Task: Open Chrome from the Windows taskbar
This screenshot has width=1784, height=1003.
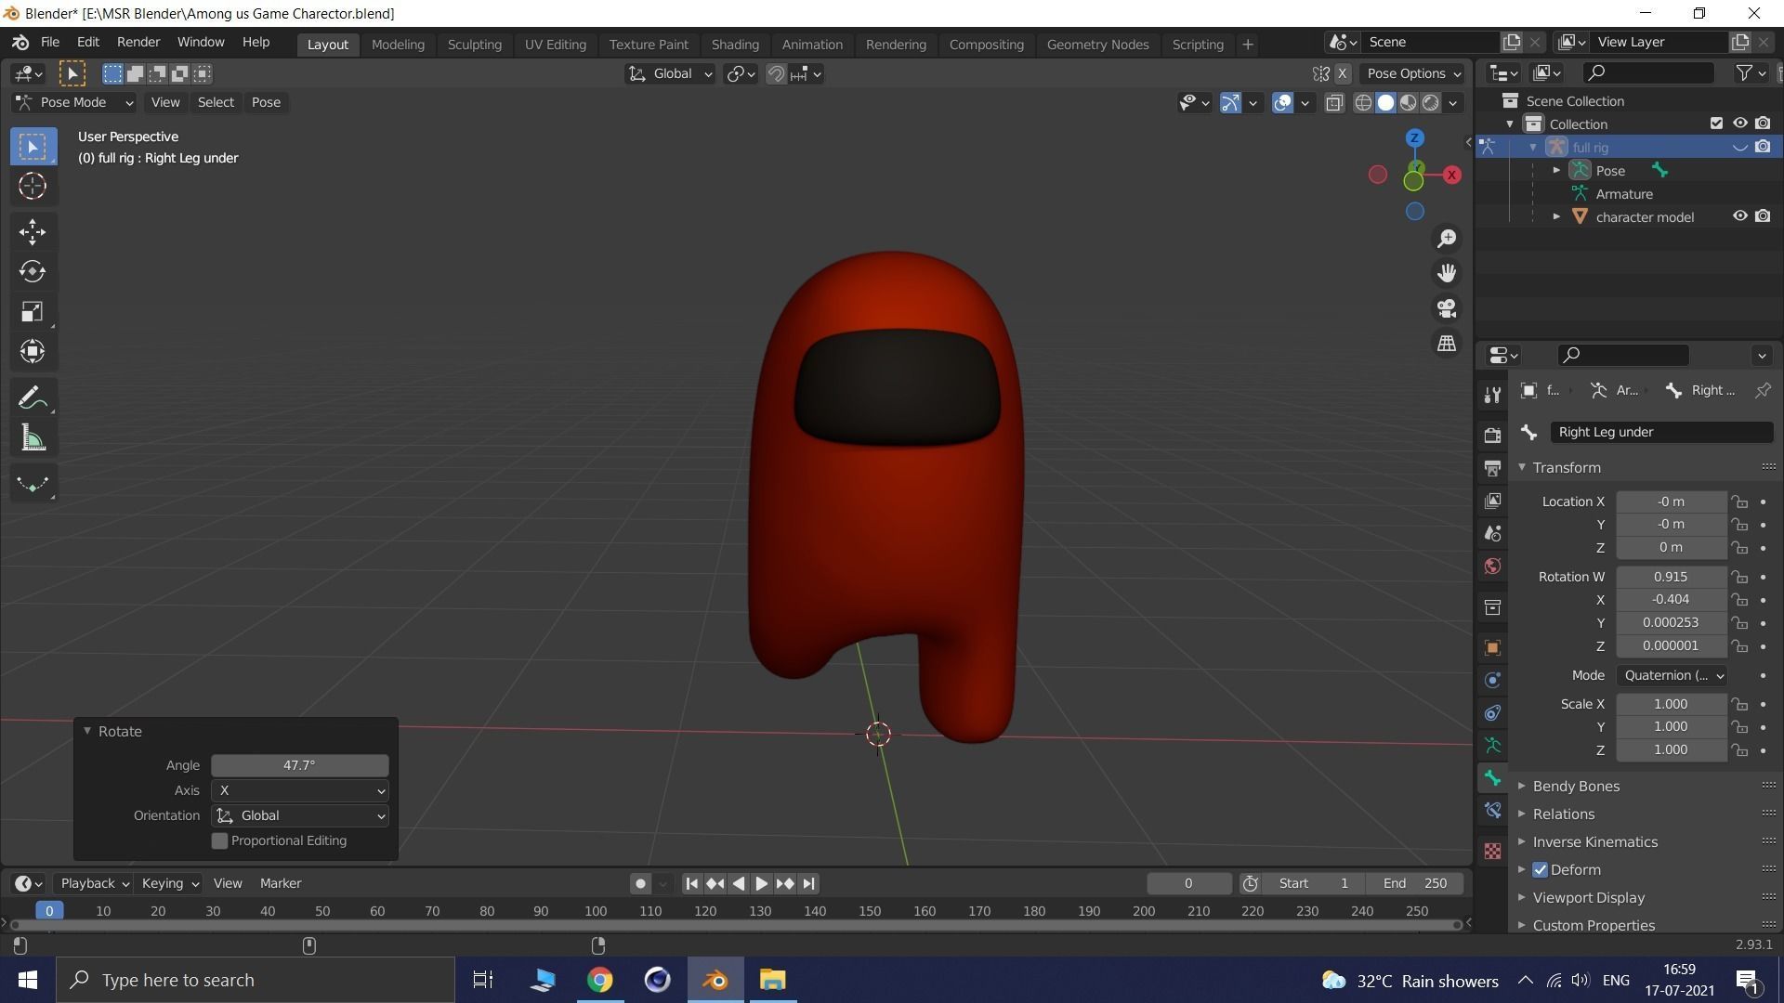Action: click(x=600, y=981)
